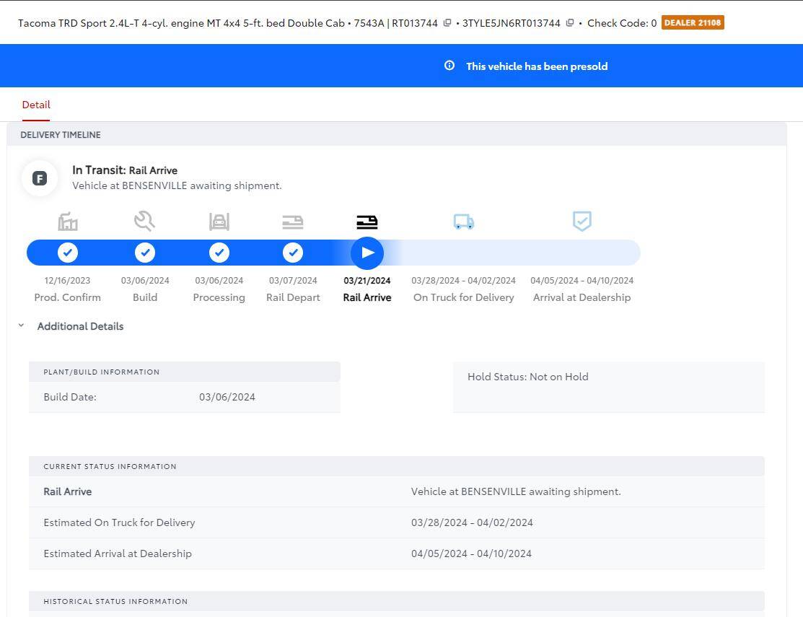
Task: Click the Rail Arrive row in Current Status
Action: [396, 491]
